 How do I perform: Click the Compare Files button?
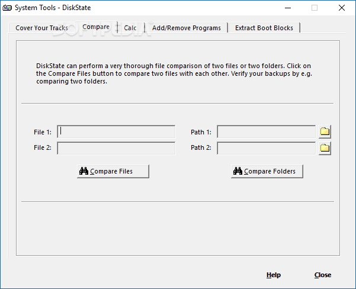pyautogui.click(x=113, y=171)
